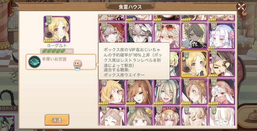
Task: Select the level 53 blonde spiky-haired character
Action: (x=112, y=92)
